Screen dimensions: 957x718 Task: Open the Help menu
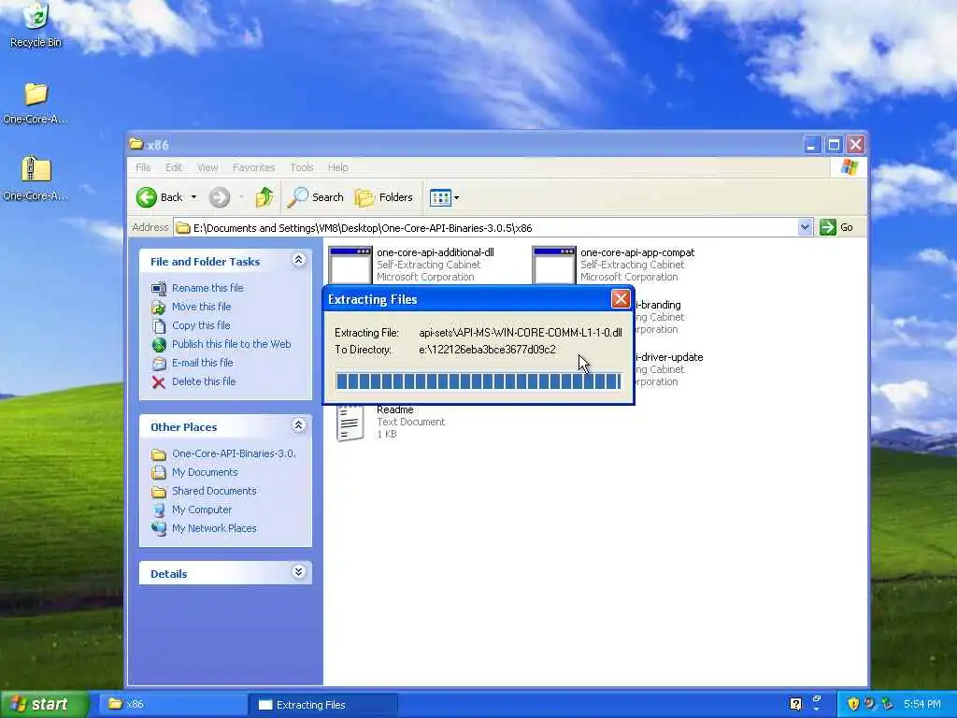tap(337, 167)
